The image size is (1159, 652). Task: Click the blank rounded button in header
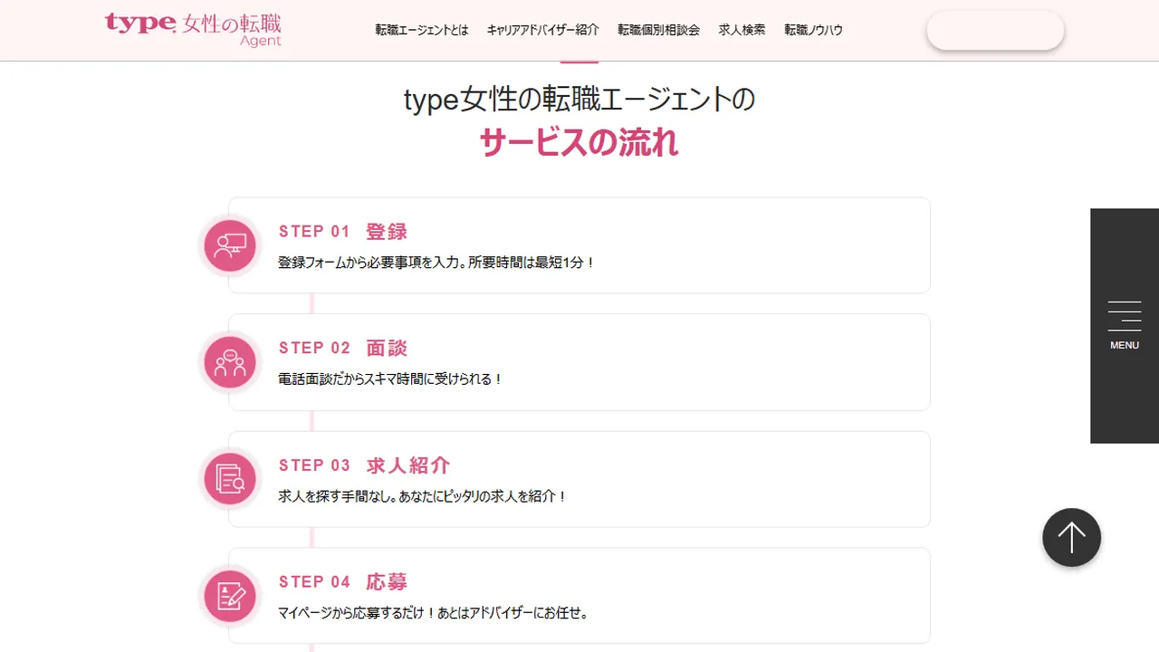click(x=995, y=31)
